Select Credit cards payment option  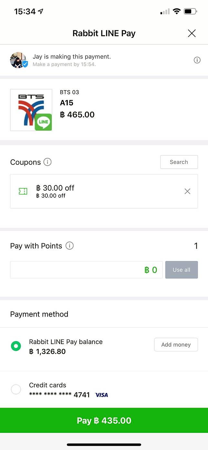(x=16, y=389)
